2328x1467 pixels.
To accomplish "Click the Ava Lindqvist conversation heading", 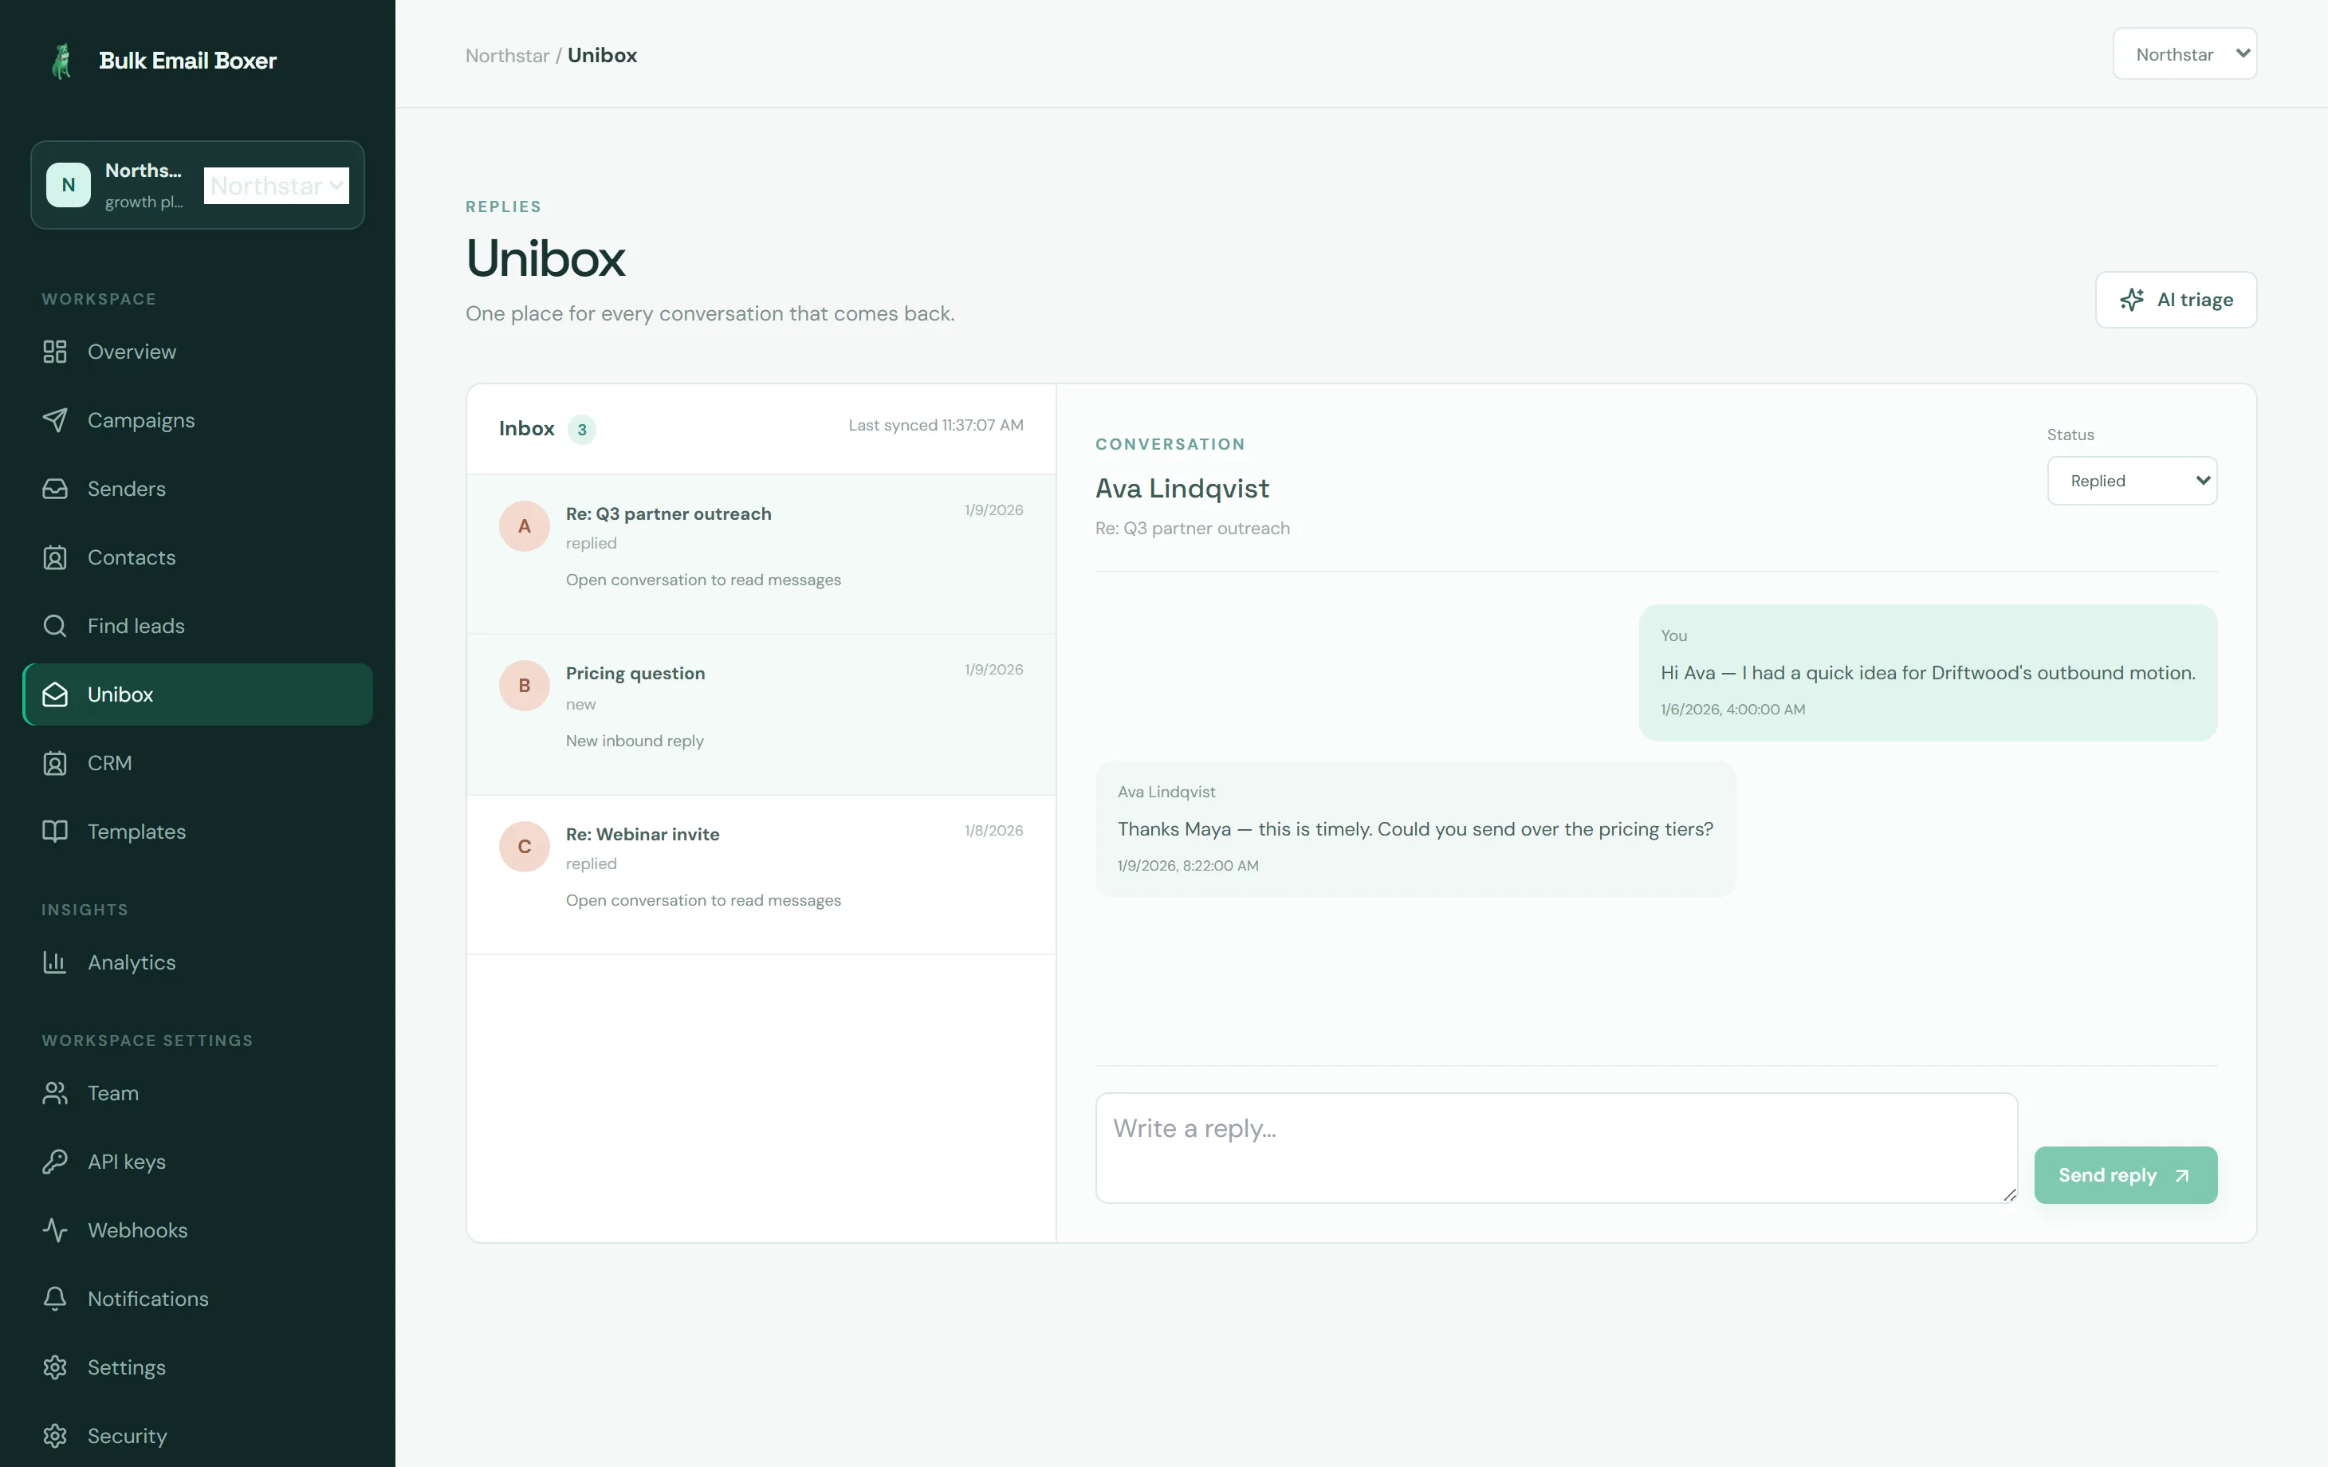I will 1182,489.
